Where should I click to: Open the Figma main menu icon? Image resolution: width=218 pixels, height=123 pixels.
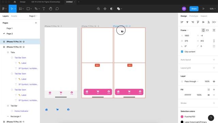pos(3,9)
